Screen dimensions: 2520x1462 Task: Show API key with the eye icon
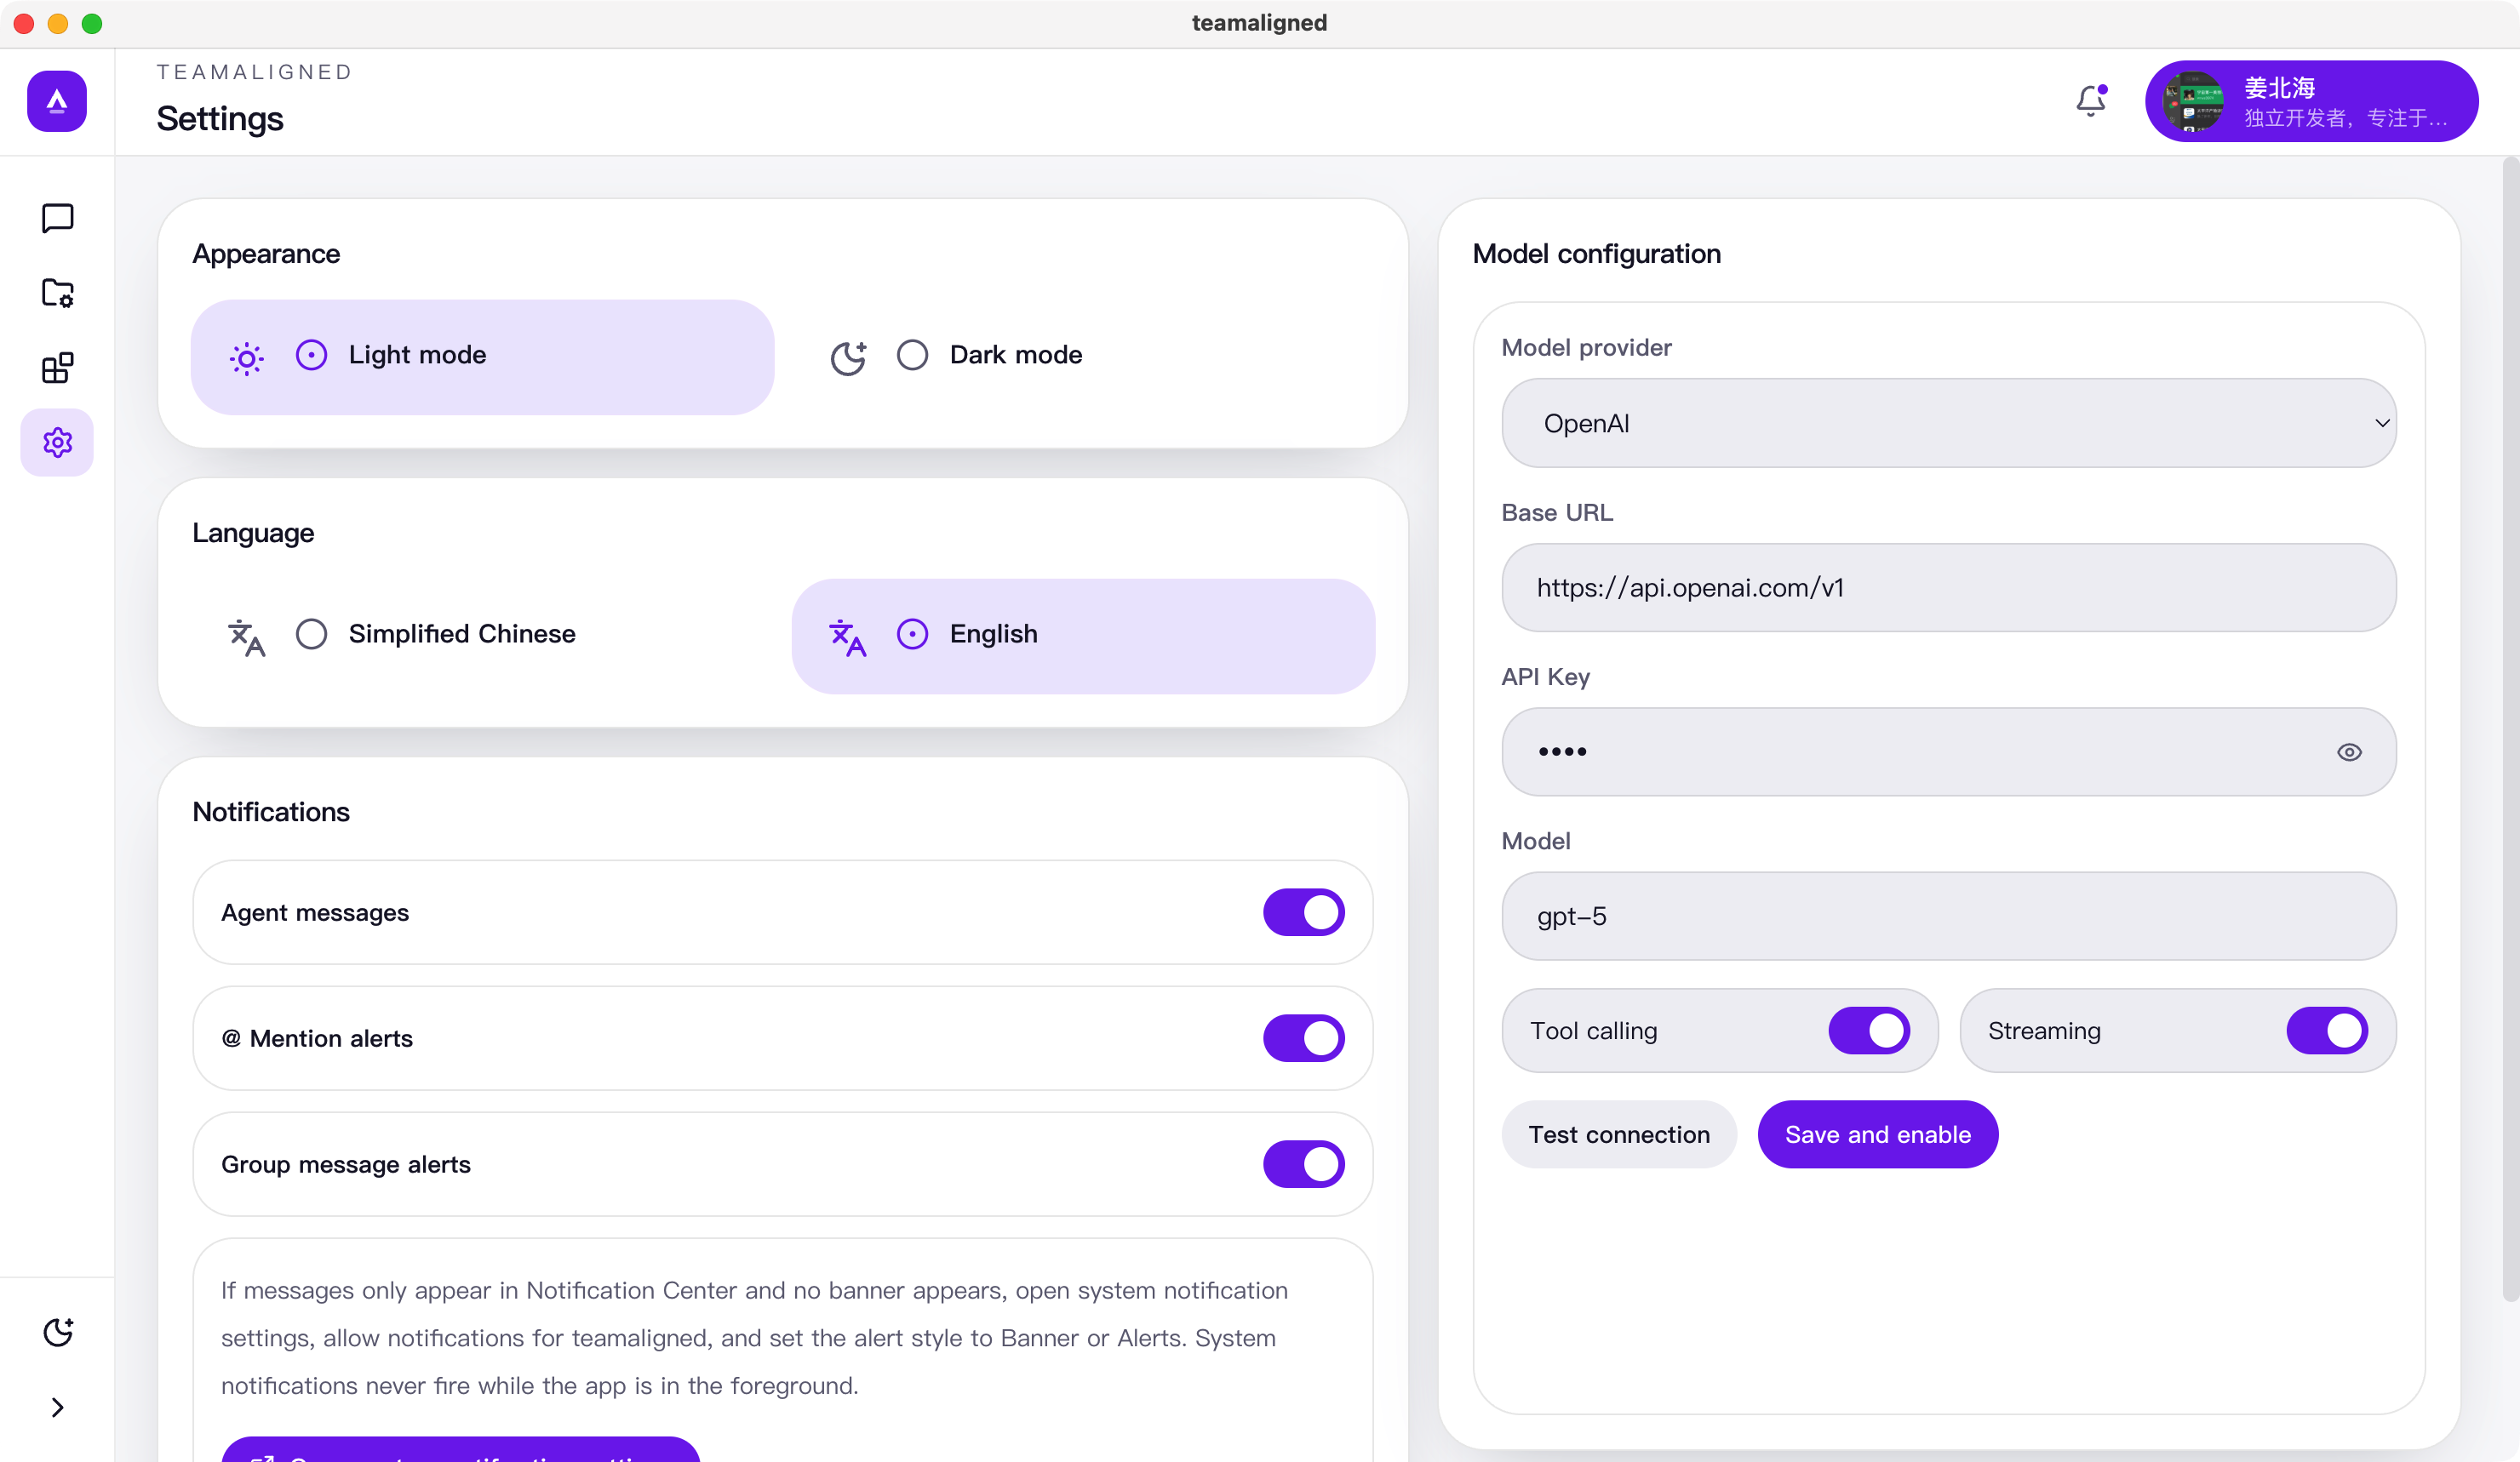2349,751
